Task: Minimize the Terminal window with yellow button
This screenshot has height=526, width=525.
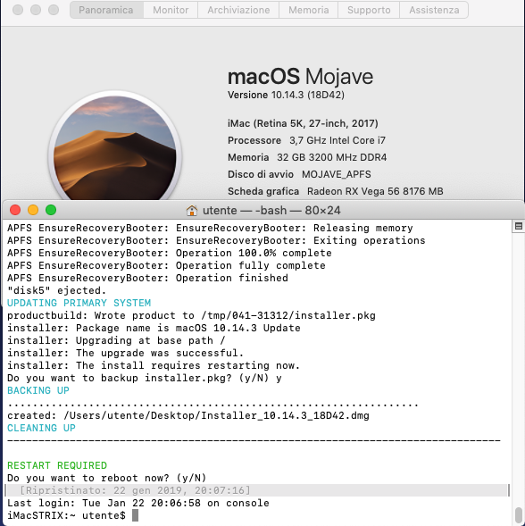Action: click(x=33, y=210)
